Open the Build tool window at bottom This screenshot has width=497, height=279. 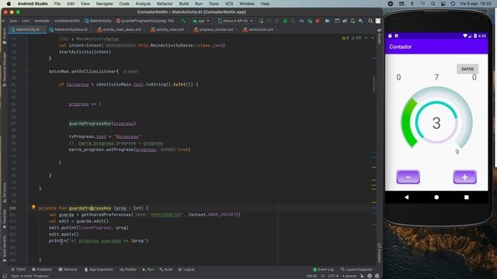click(165, 270)
